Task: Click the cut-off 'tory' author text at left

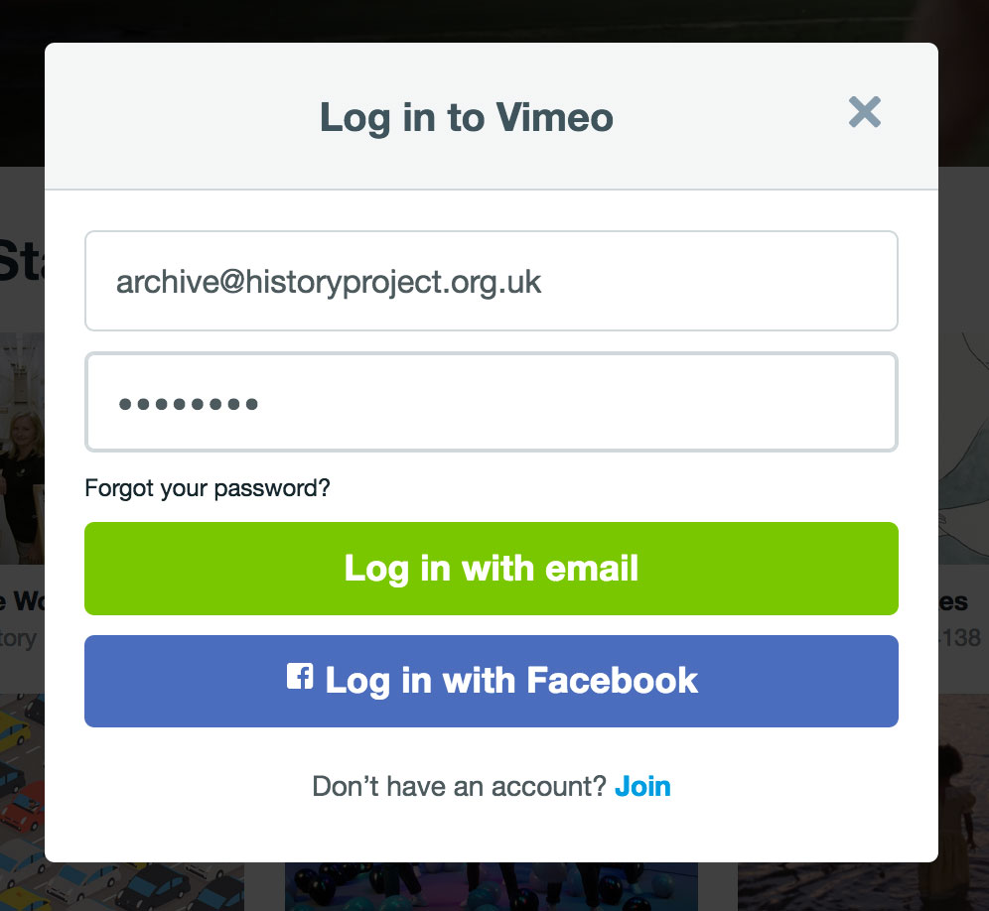Action: (x=18, y=639)
